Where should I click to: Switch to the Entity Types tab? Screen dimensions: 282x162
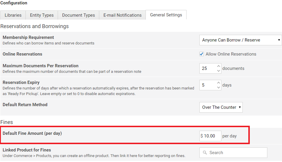point(42,15)
